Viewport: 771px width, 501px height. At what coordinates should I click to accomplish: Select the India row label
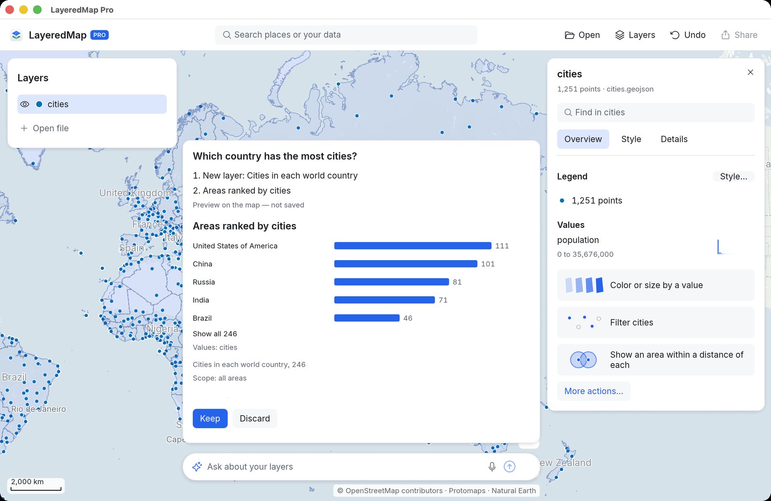pos(201,300)
